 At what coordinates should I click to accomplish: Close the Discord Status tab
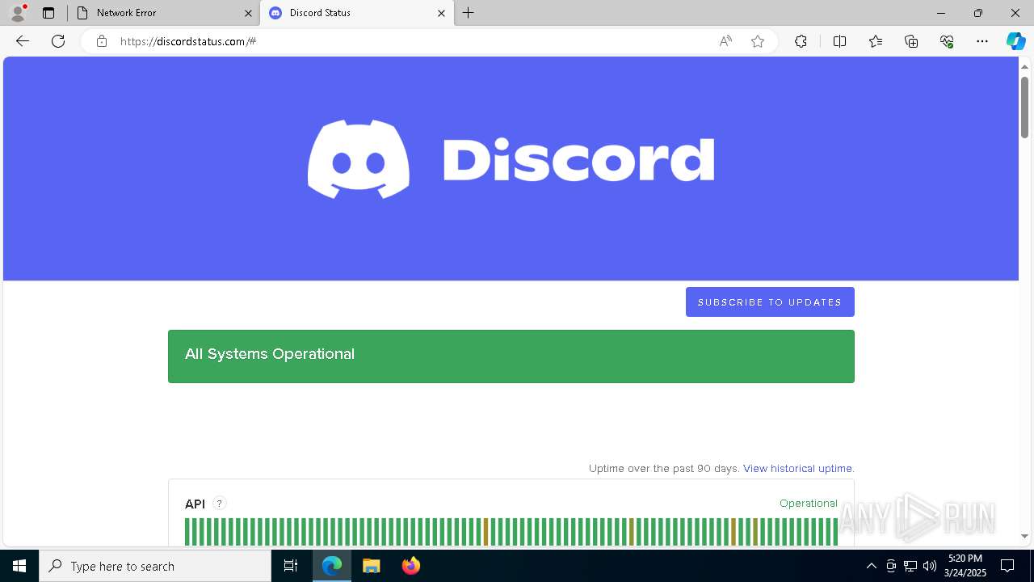point(441,13)
